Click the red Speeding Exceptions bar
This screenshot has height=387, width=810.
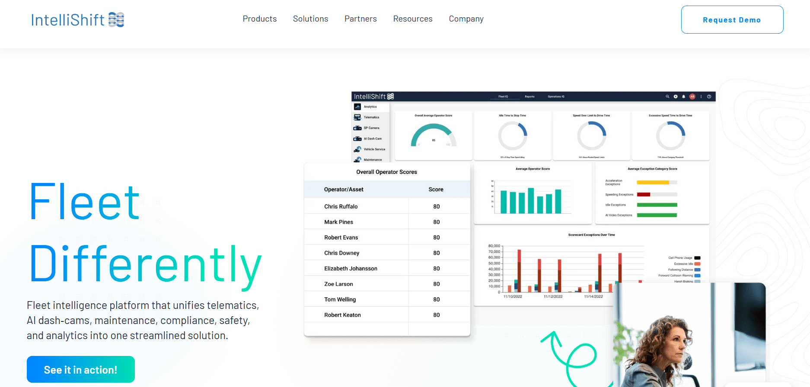tap(644, 195)
